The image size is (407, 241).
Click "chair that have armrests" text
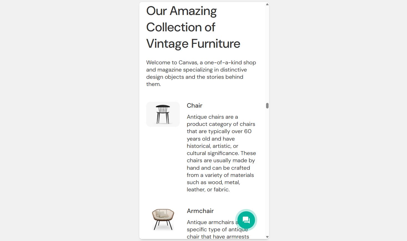[x=218, y=237]
